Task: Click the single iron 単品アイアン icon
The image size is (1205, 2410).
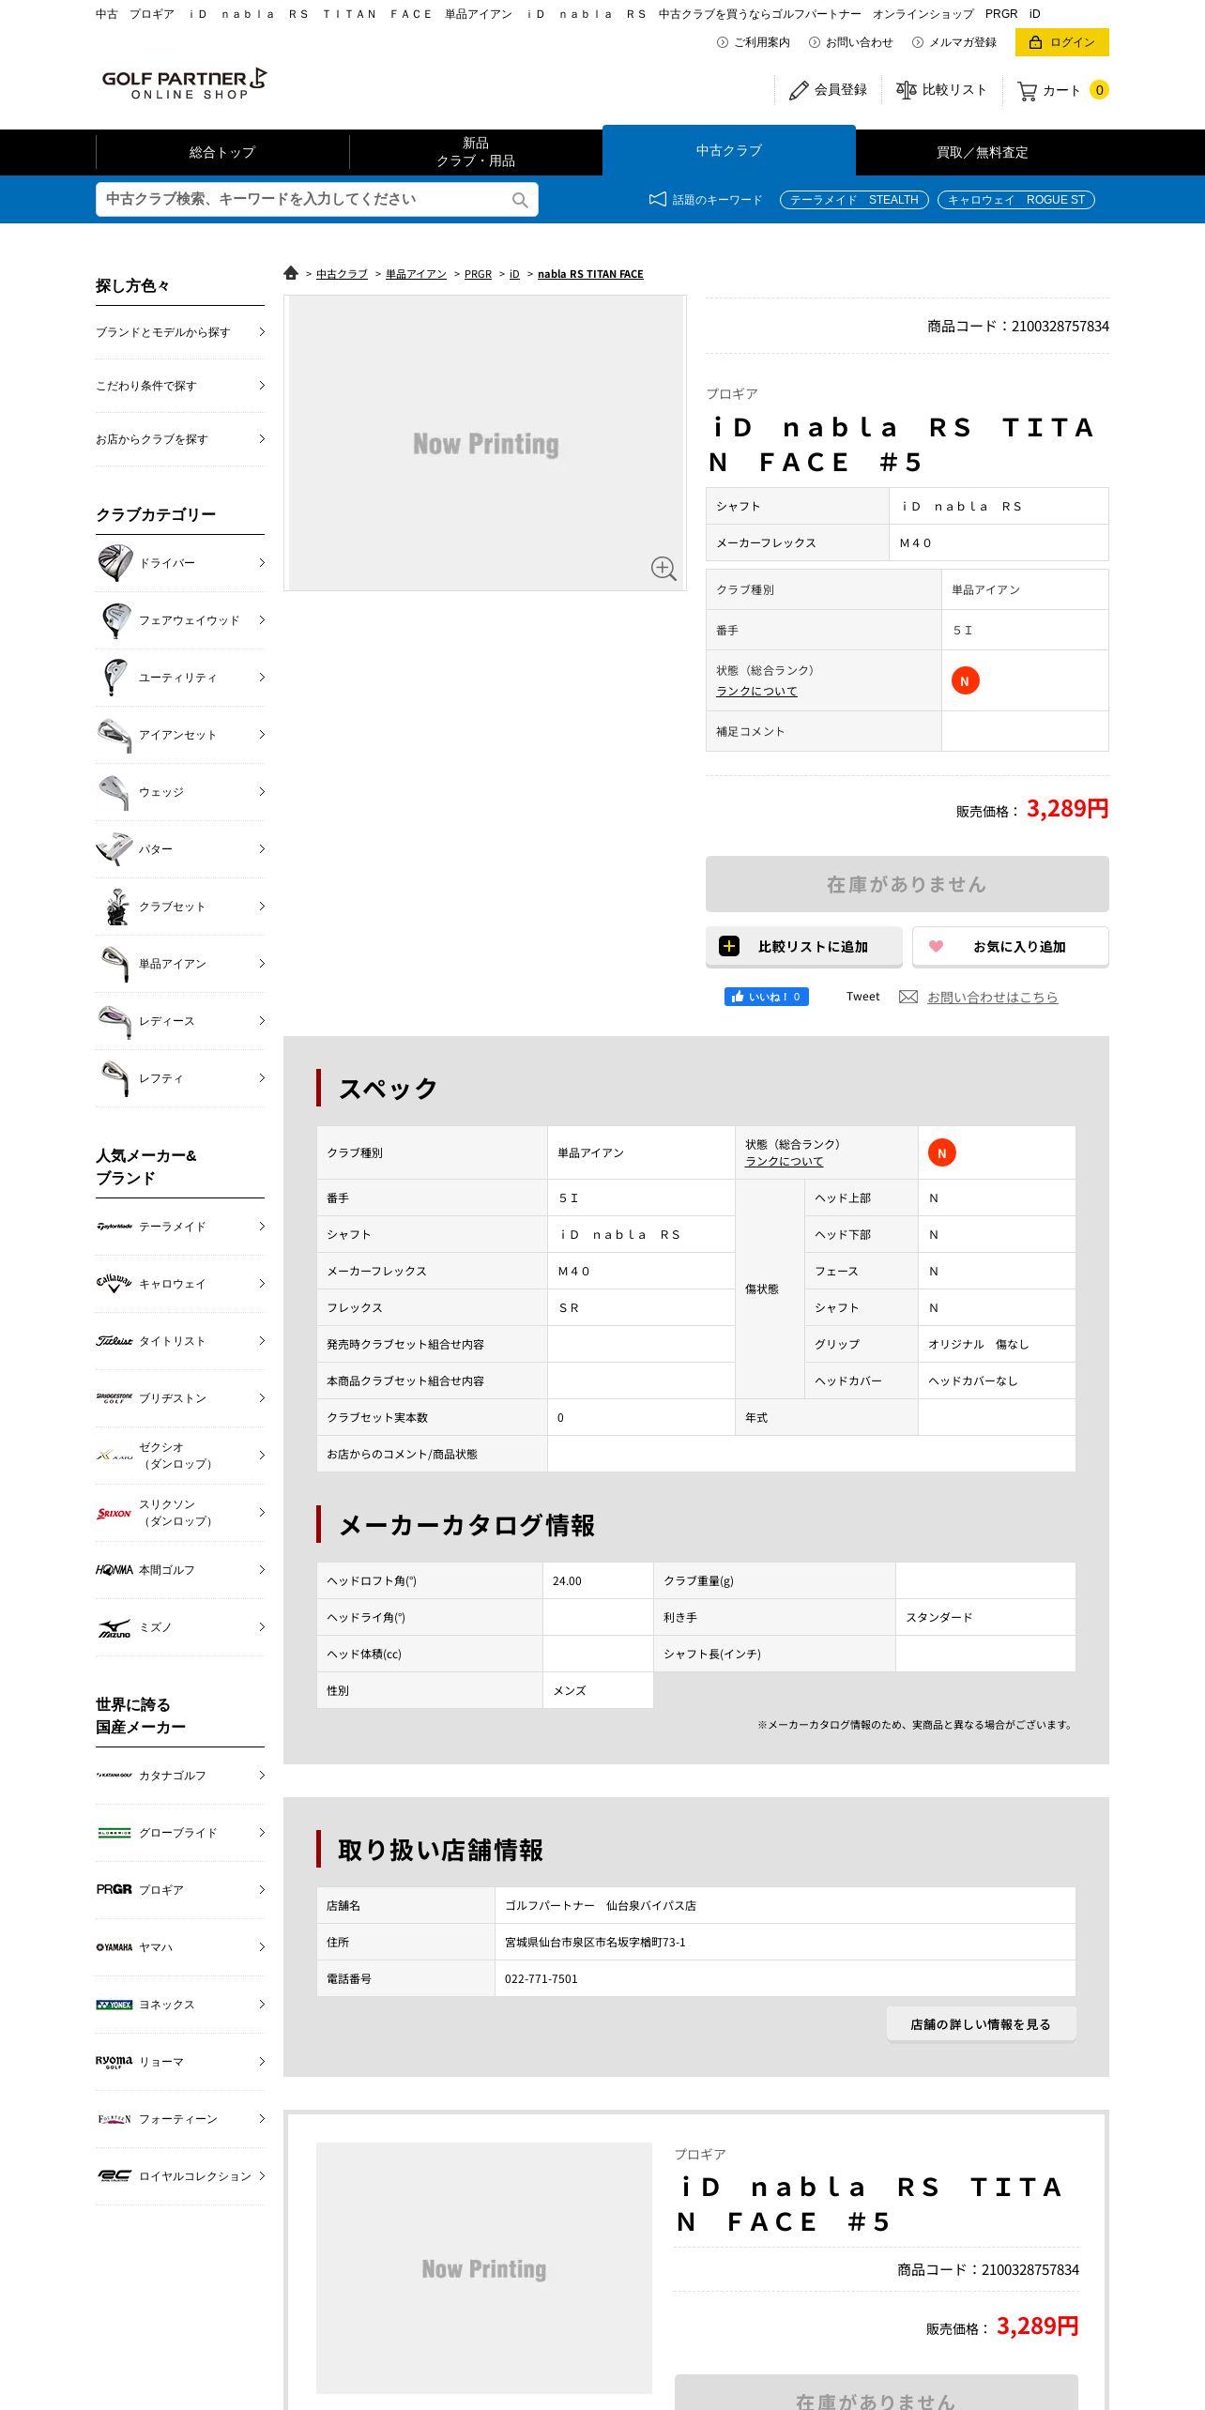Action: (115, 964)
